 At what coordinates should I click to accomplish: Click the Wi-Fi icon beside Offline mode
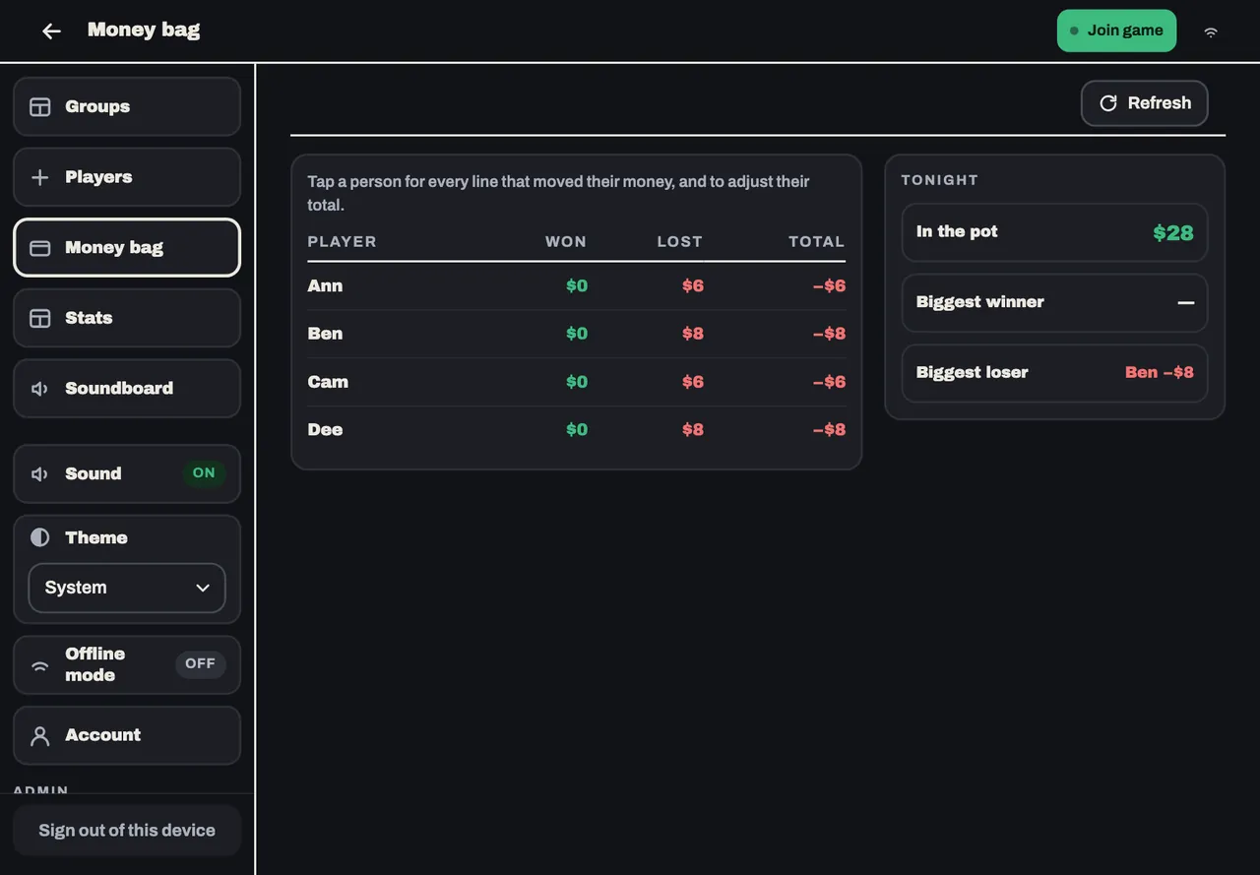(40, 665)
